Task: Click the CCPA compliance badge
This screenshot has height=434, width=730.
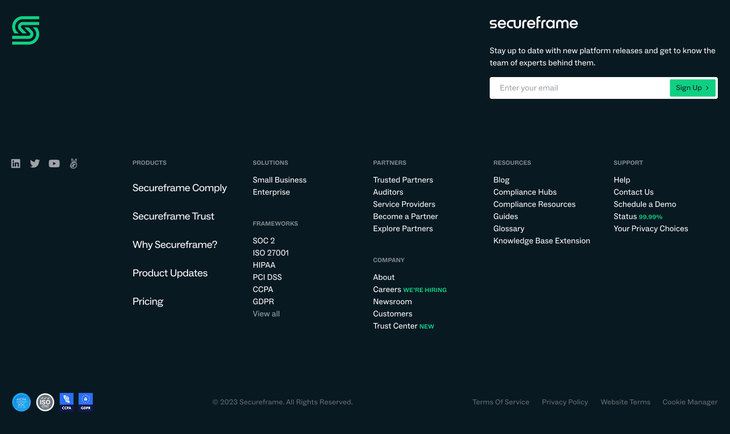Action: tap(66, 402)
